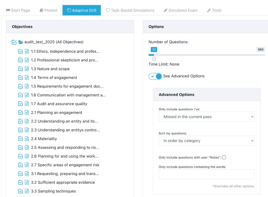Screen dimensions: 268x197
Task: Uncheck the 1.3 Nature and scope checkbox
Action: click(x=20, y=69)
